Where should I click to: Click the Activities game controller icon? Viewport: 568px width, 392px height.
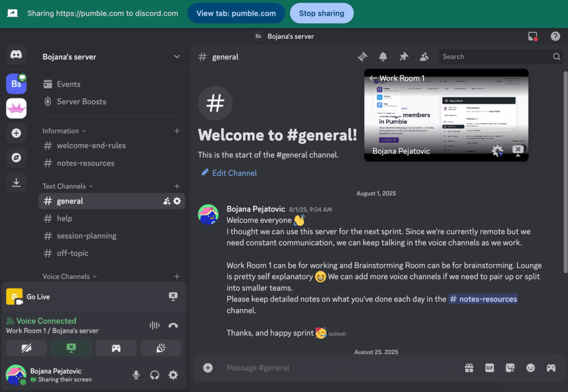pyautogui.click(x=550, y=368)
